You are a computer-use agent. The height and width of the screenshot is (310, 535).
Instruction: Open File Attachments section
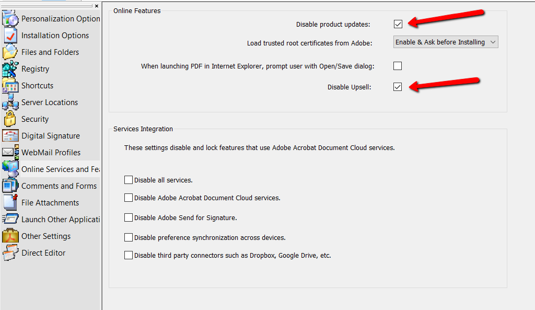(50, 203)
